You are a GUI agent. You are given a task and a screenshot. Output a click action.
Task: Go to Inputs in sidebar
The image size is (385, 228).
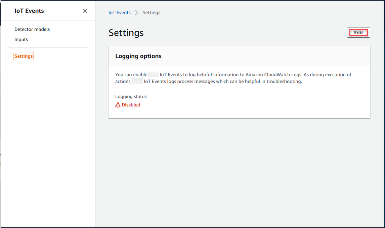point(21,39)
